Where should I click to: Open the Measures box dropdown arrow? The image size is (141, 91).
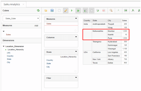(76, 18)
